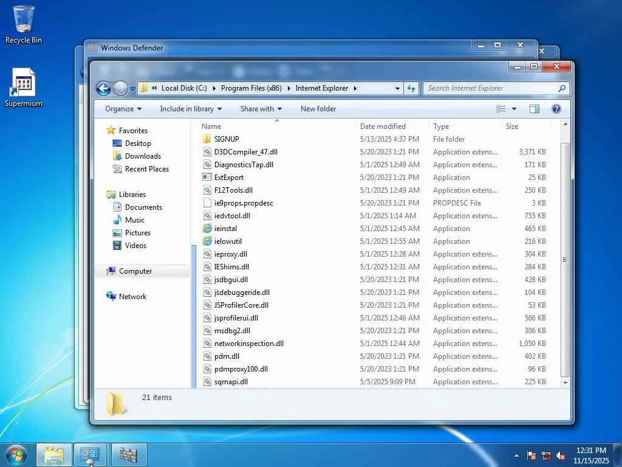Expand the arrow after Local Disk (C:)

pyautogui.click(x=214, y=89)
